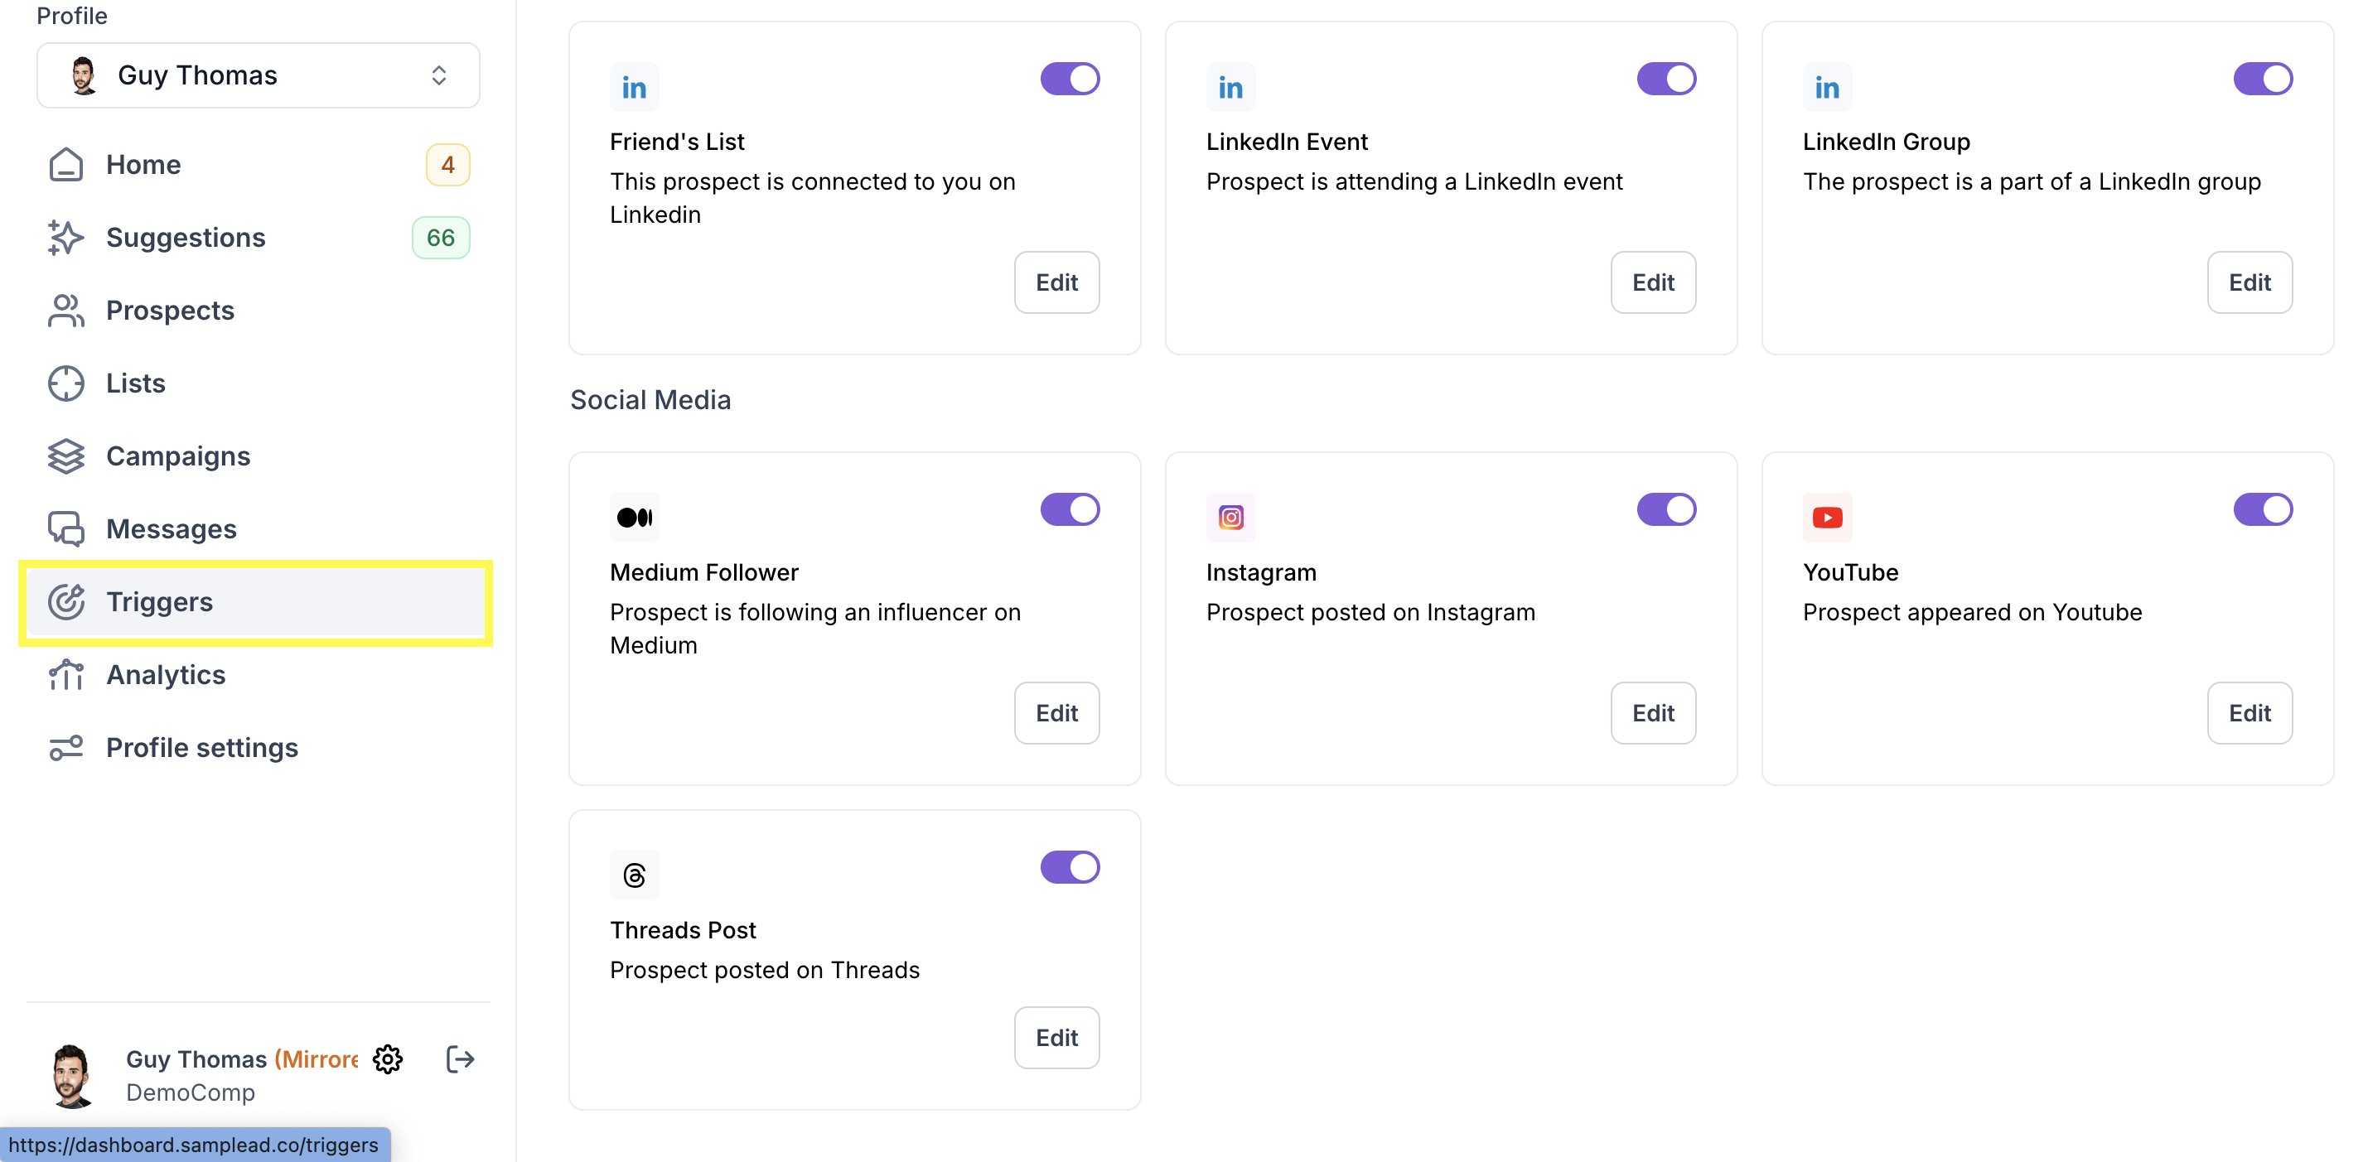Toggle off the YouTube trigger switch
Viewport: 2368px width, 1162px height.
[2262, 509]
